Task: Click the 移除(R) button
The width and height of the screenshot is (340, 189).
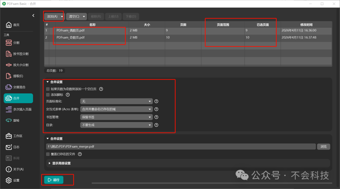Action: pos(96,16)
